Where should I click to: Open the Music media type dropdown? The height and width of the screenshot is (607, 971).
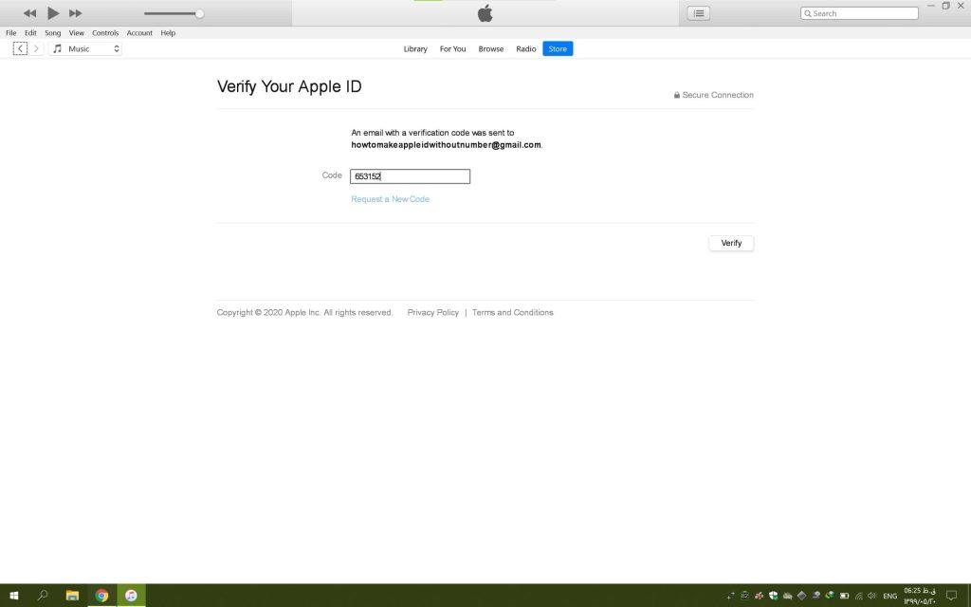(85, 48)
